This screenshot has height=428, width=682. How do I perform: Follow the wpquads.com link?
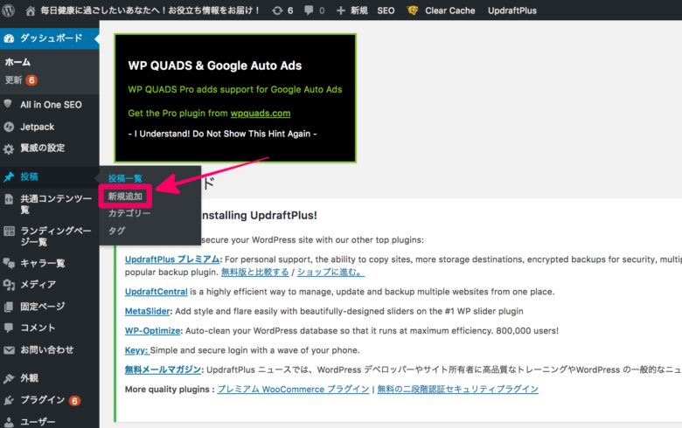click(260, 114)
